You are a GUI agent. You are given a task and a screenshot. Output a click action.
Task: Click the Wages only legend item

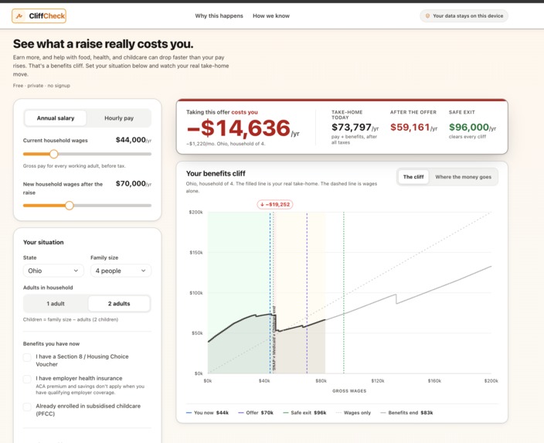point(353,413)
